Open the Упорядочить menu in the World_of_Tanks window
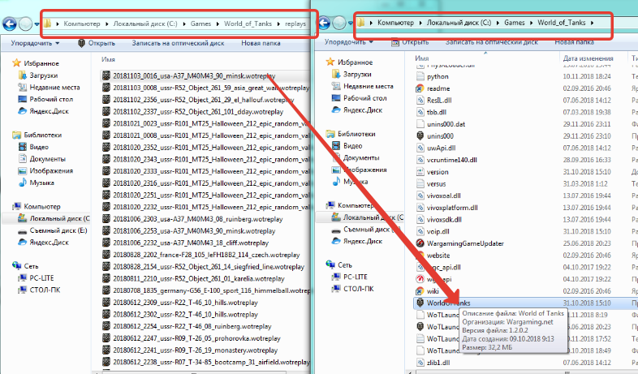 [x=349, y=42]
